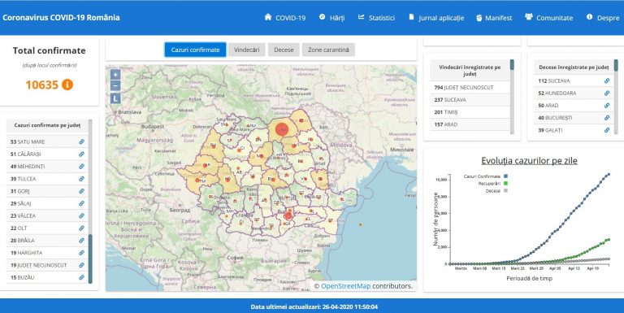Toggle Cazuri Confirmate legend series in chart
The width and height of the screenshot is (624, 313).
(485, 176)
